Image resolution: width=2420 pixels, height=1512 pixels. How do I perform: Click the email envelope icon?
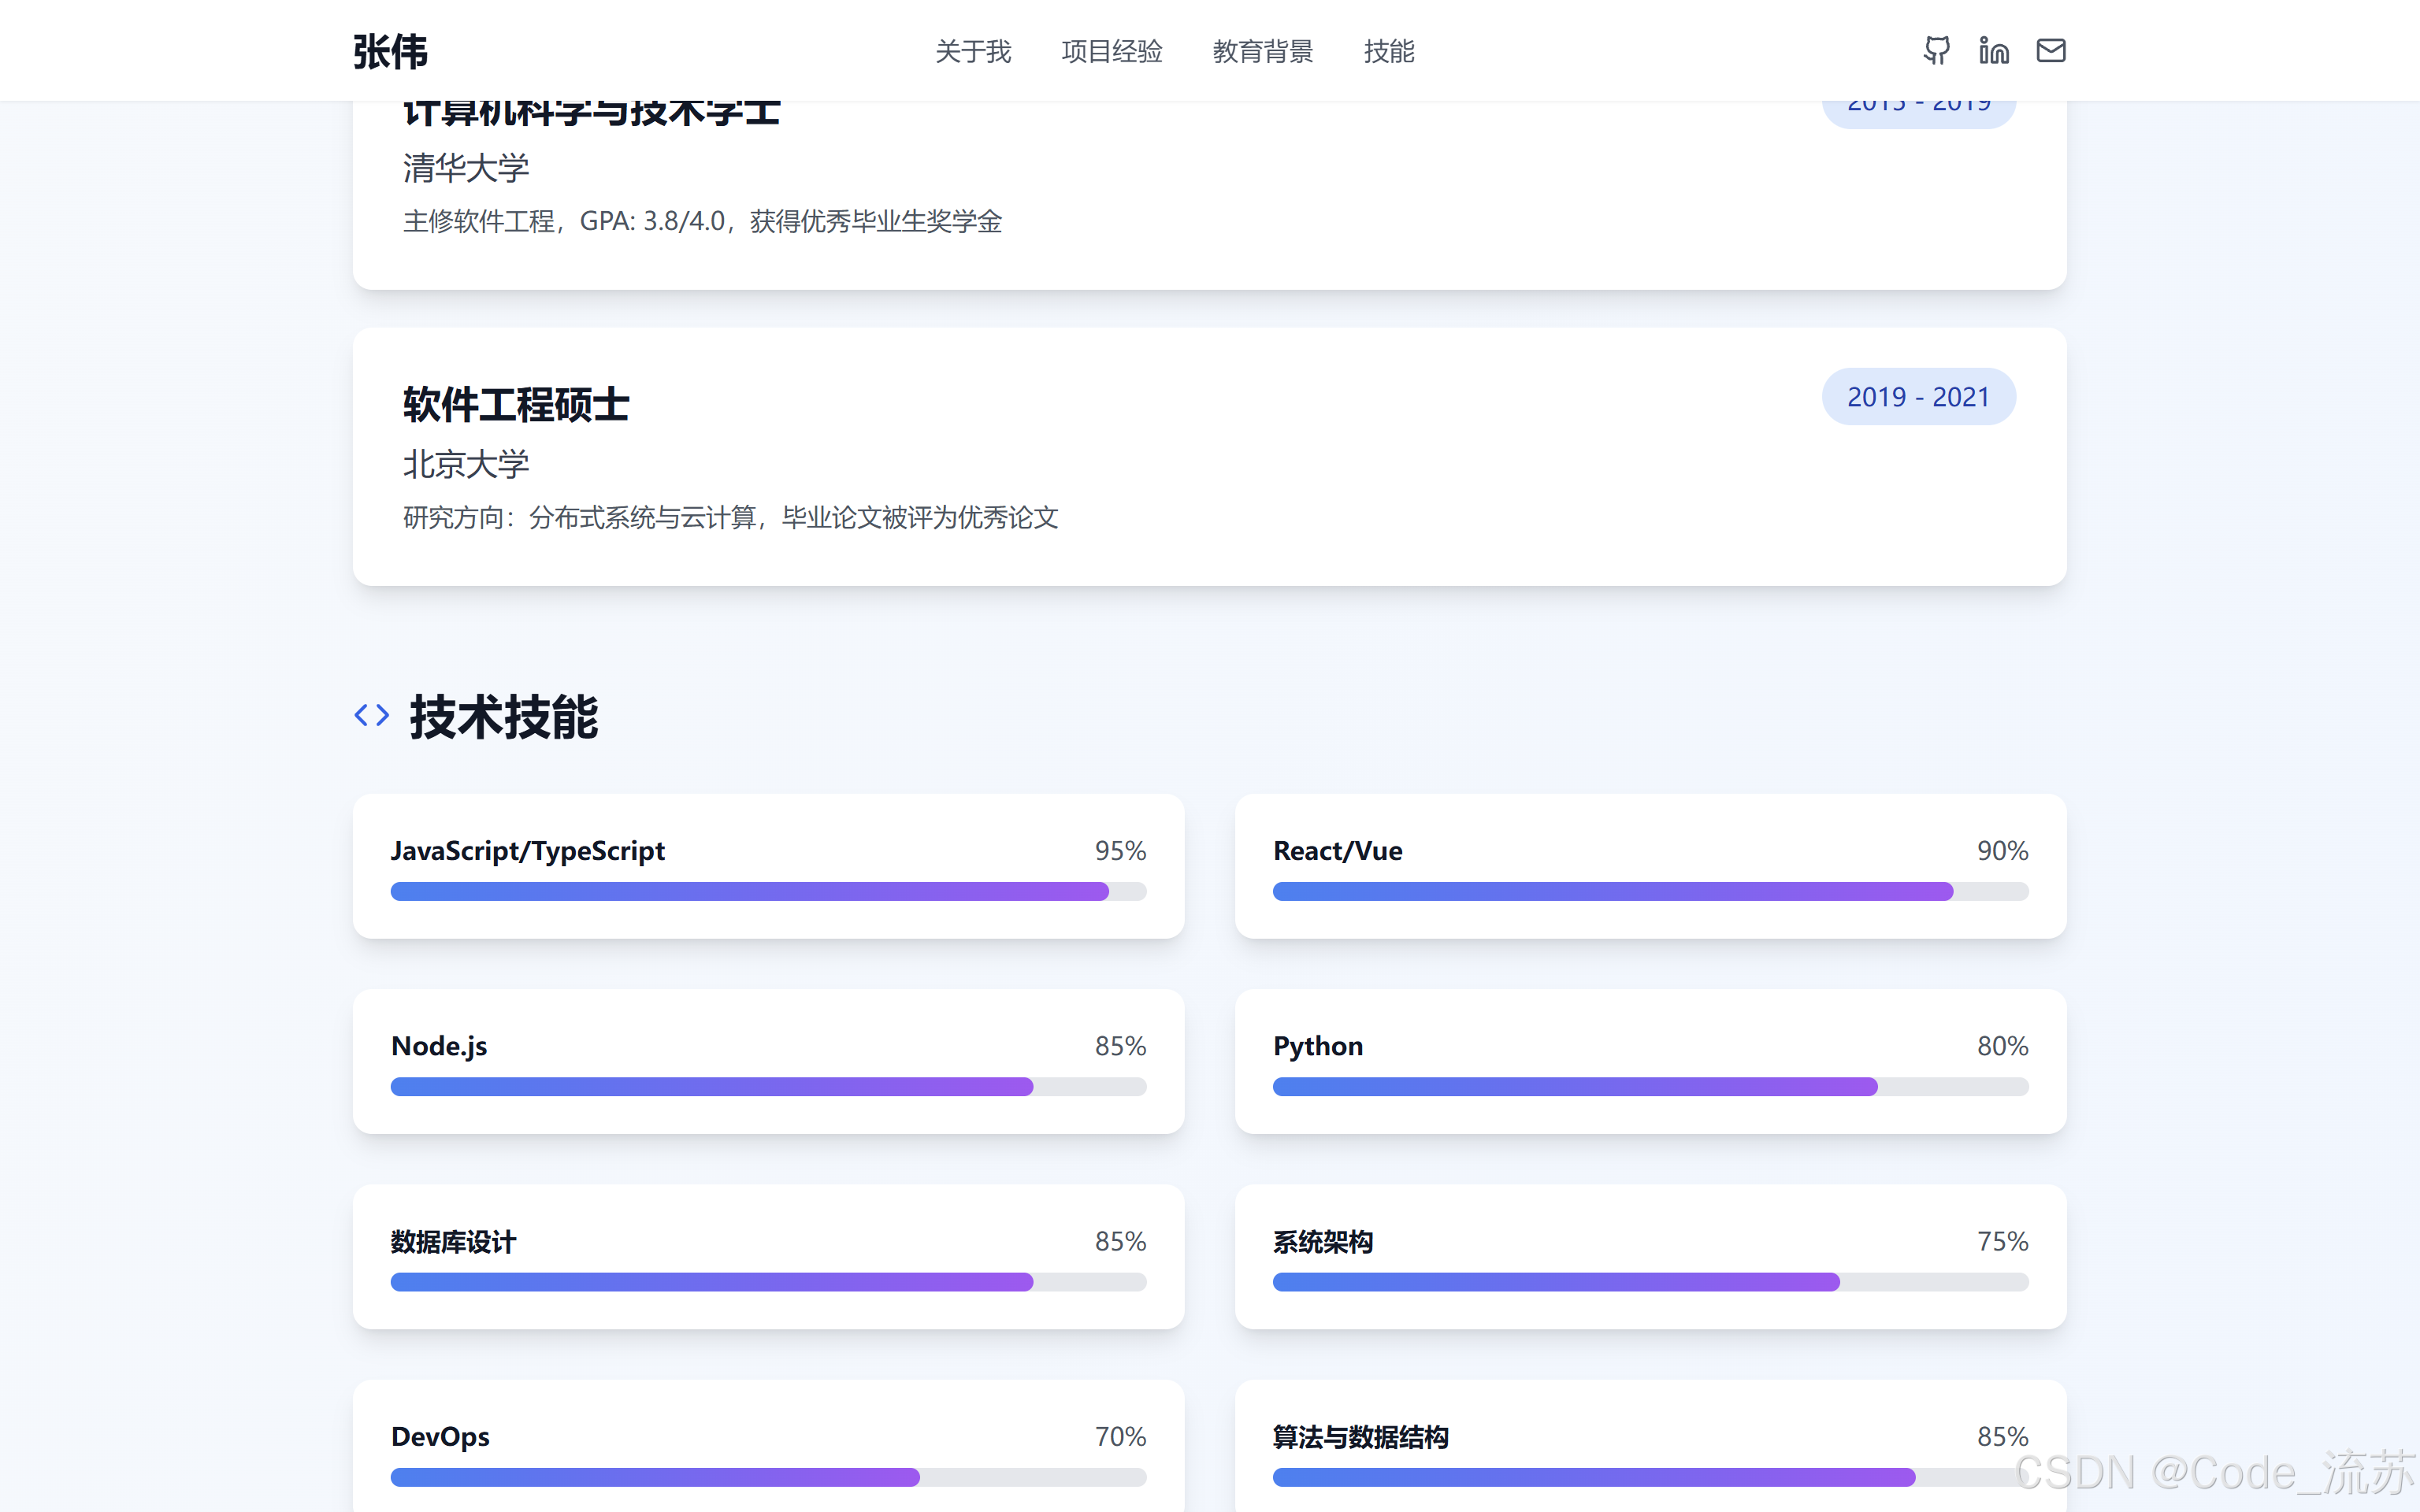2050,50
